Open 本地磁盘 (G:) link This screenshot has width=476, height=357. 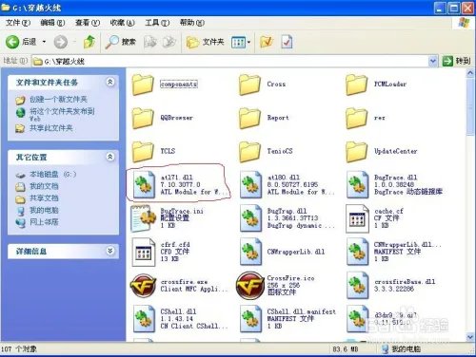52,175
